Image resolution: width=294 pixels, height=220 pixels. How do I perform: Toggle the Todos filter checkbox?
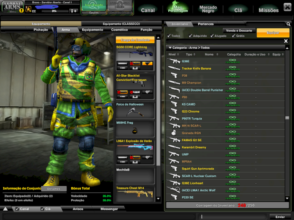169,36
